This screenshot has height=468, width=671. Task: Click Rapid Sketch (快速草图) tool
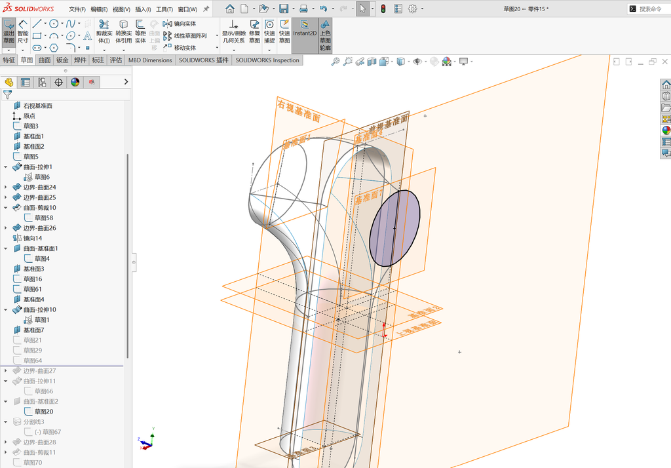284,31
